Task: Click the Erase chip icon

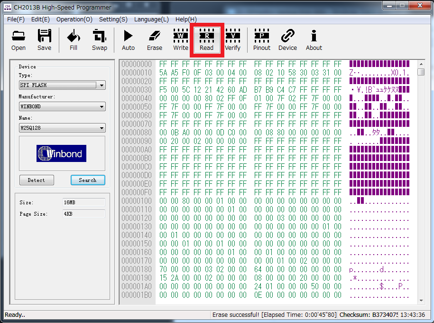Action: click(155, 40)
